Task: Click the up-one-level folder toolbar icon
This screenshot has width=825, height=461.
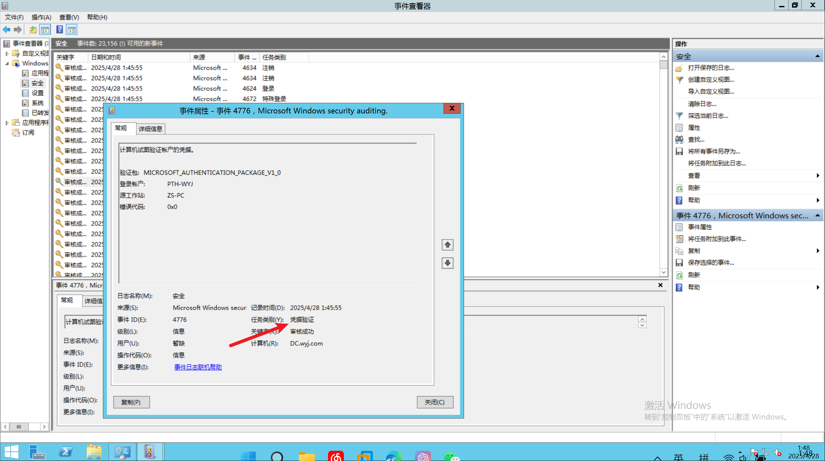Action: (x=33, y=30)
